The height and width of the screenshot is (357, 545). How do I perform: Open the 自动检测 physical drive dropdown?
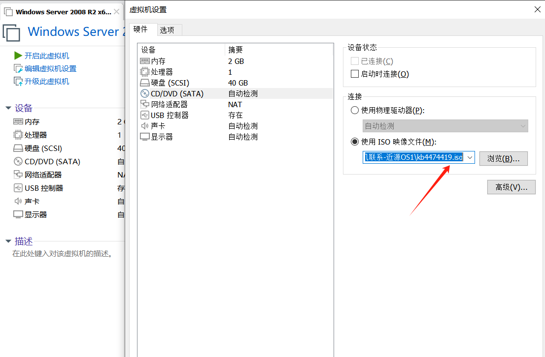445,126
